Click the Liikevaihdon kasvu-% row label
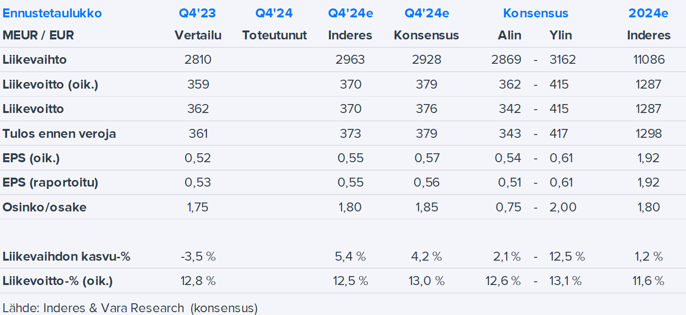Image resolution: width=686 pixels, height=315 pixels. [x=66, y=256]
